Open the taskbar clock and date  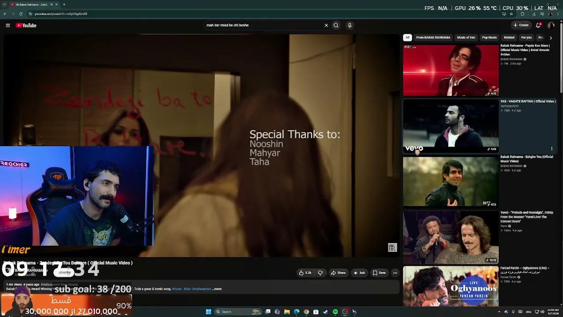coord(553,312)
